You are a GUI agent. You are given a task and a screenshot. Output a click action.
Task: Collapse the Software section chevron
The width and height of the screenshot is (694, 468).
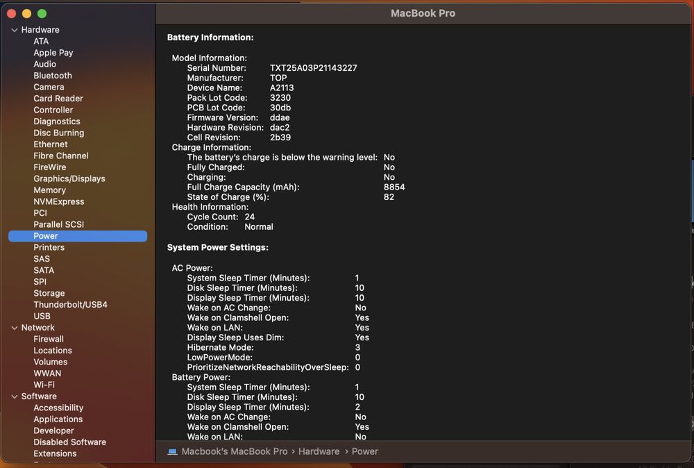pos(15,396)
